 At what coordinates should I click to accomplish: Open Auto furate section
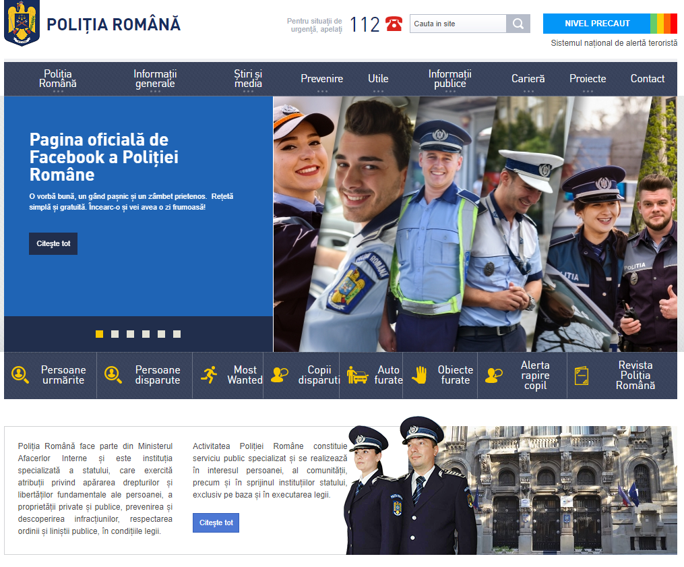coord(388,375)
